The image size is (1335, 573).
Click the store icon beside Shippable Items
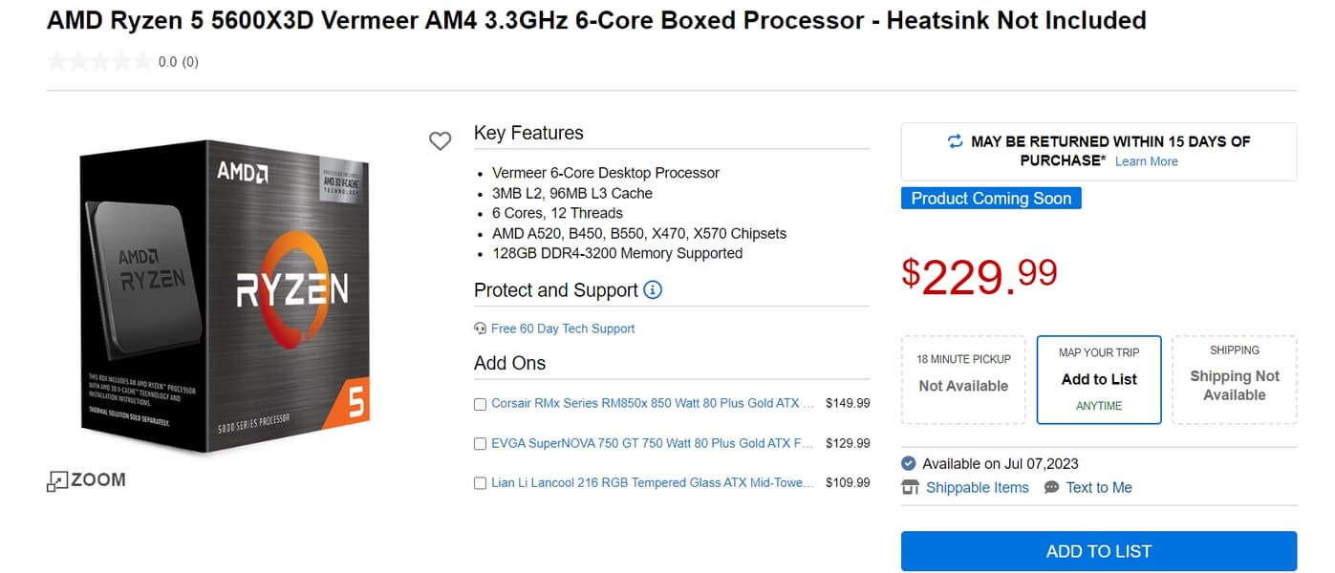point(910,488)
